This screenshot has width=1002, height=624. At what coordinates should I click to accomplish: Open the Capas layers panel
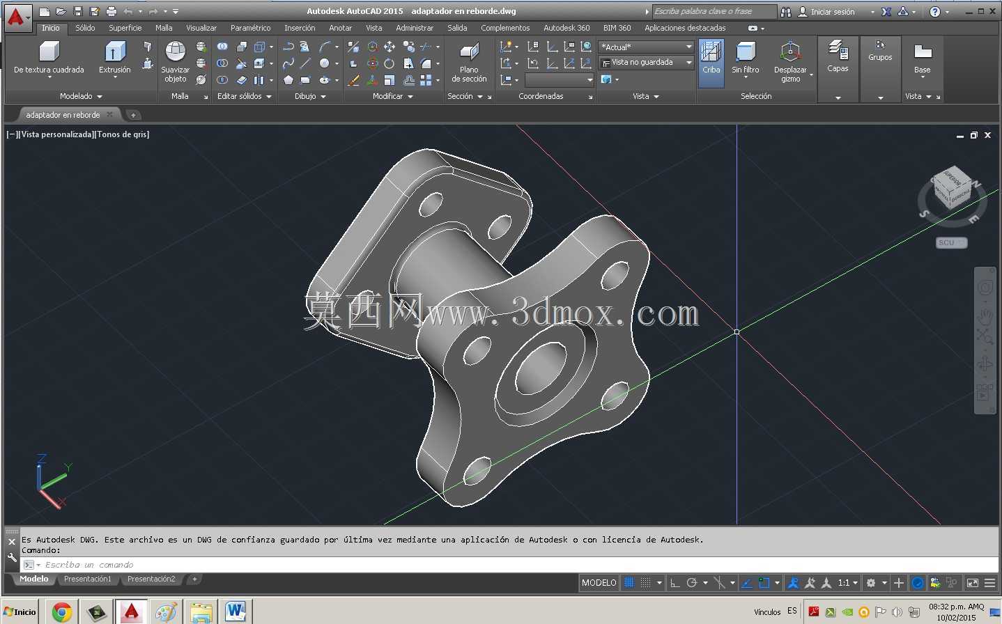point(838,57)
